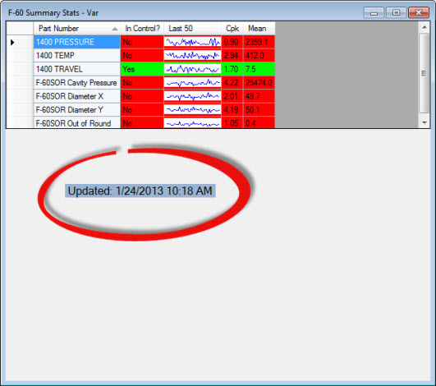Open the 1400 TEMP Last 50 sparkline
436x386 pixels.
192,56
